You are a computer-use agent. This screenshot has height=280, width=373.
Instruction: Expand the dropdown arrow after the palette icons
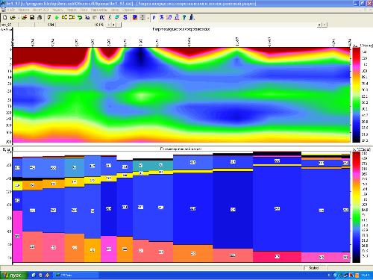click(148, 18)
